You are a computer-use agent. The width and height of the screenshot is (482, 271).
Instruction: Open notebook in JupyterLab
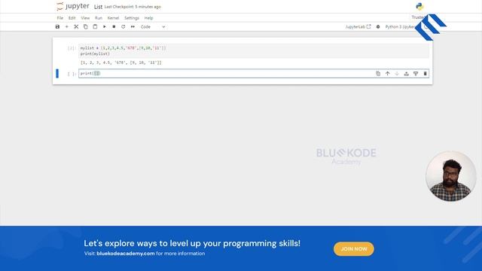tap(358, 27)
